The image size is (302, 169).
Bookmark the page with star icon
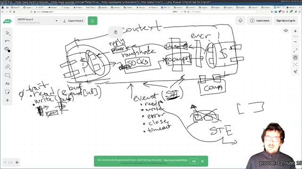pos(188,12)
